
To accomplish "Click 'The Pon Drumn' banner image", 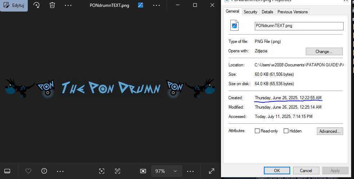I will tap(110, 88).
